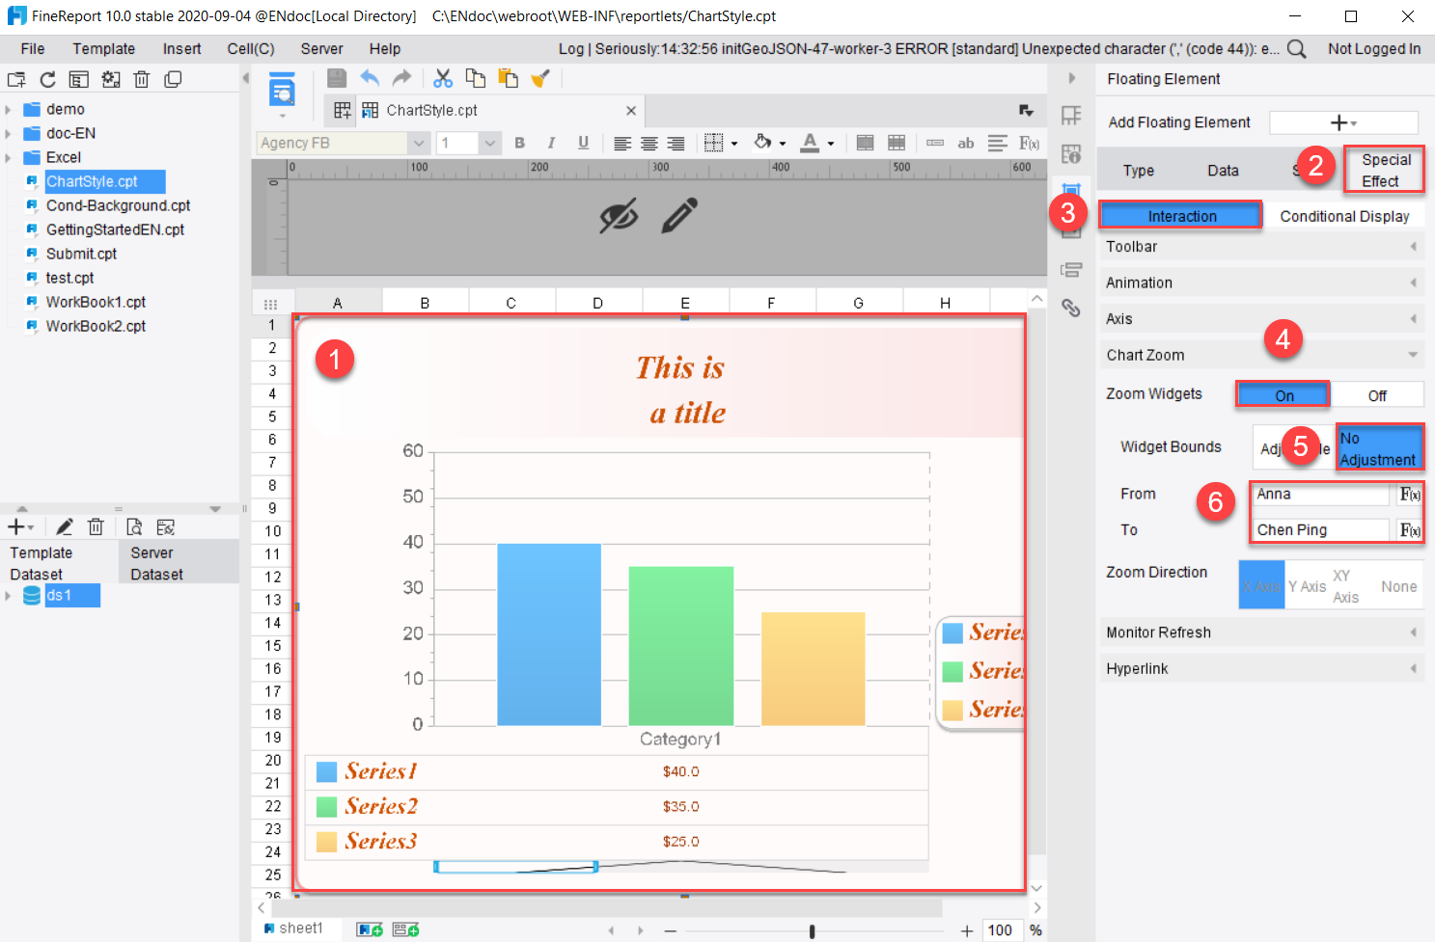Click inside the From field containing Anna

click(x=1319, y=494)
